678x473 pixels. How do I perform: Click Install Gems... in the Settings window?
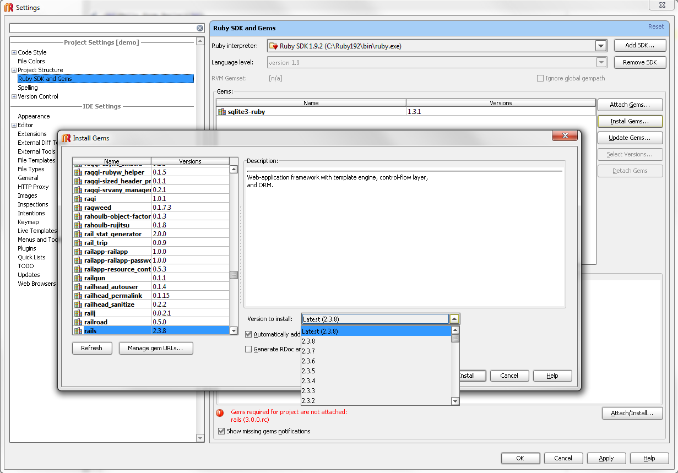click(630, 121)
